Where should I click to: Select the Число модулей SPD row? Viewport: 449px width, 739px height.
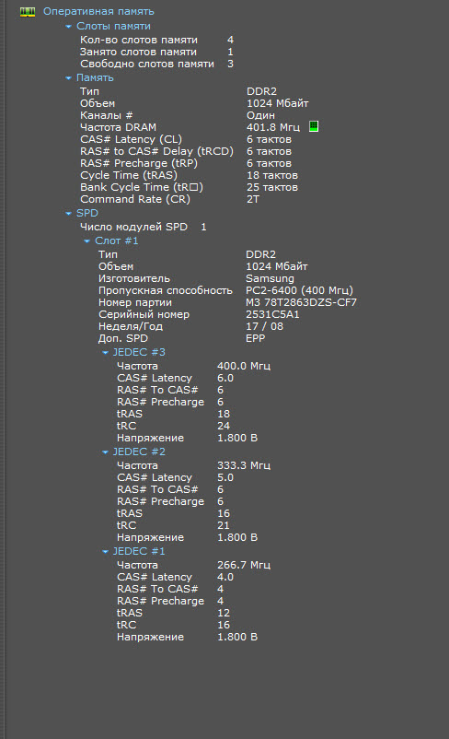point(144,227)
